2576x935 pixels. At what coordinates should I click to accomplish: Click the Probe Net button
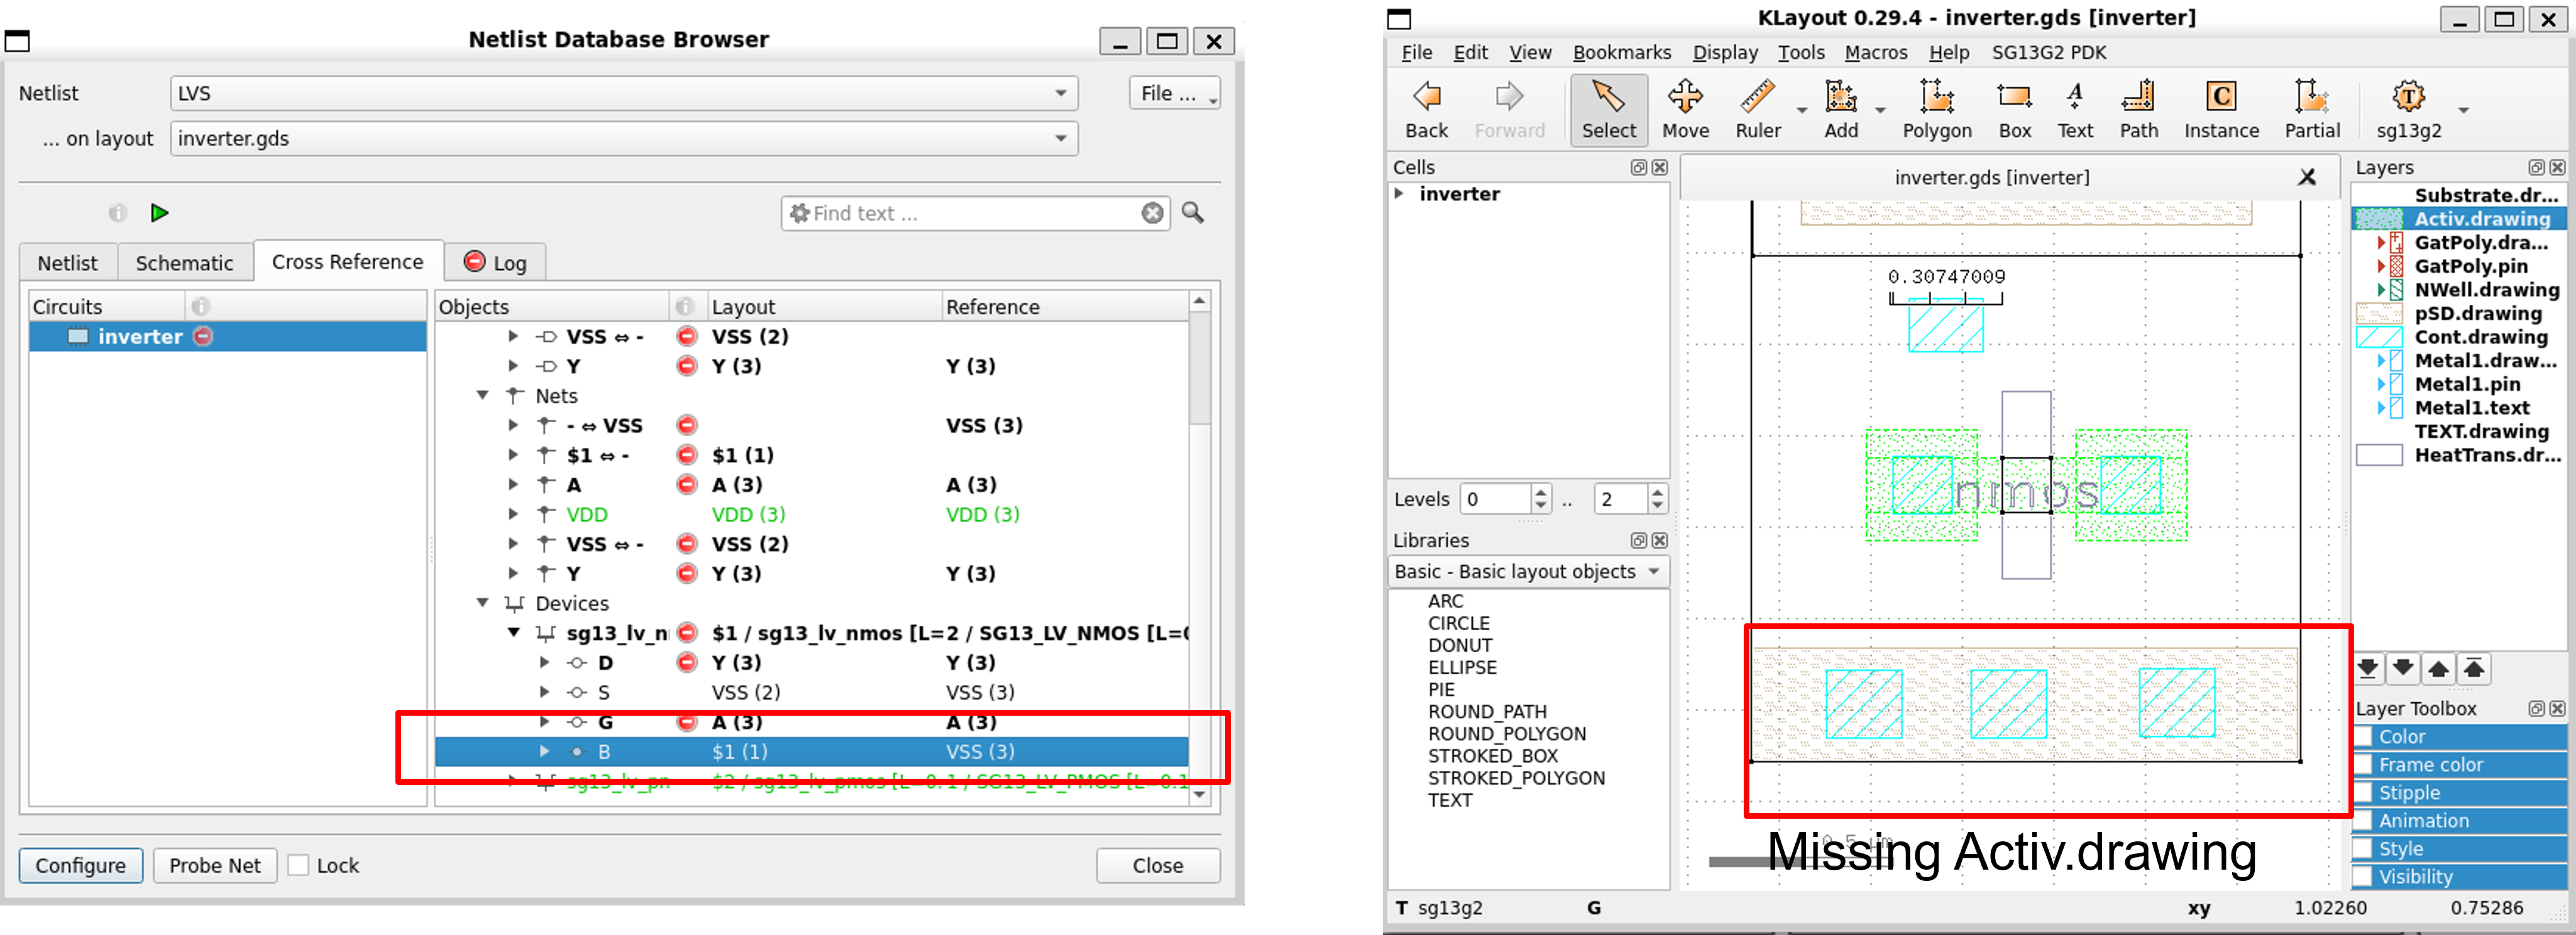(214, 865)
